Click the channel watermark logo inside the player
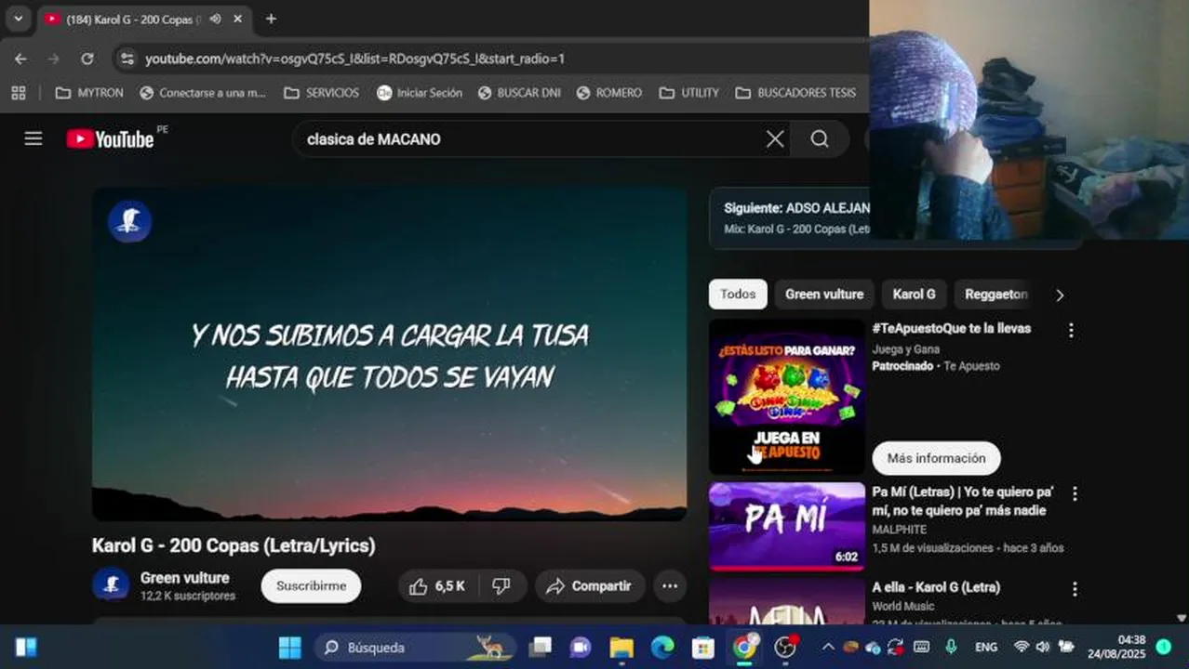 129,221
